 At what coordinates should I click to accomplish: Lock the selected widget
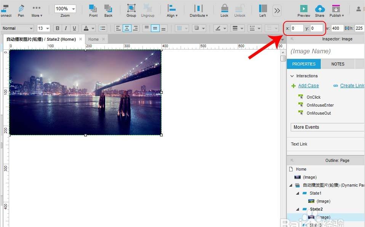[224, 10]
